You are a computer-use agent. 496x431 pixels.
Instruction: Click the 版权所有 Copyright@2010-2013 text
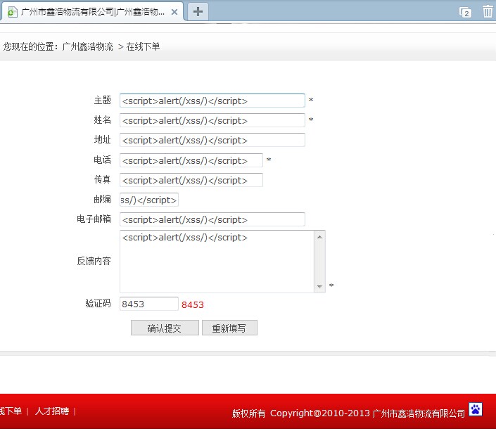tap(301, 413)
